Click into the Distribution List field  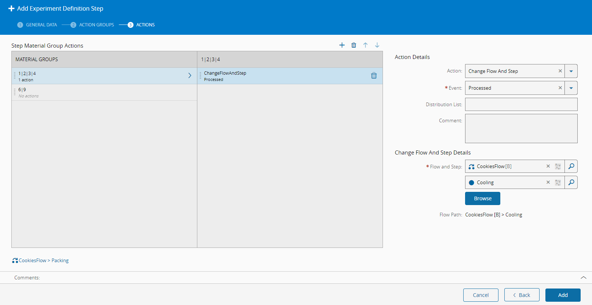(521, 104)
